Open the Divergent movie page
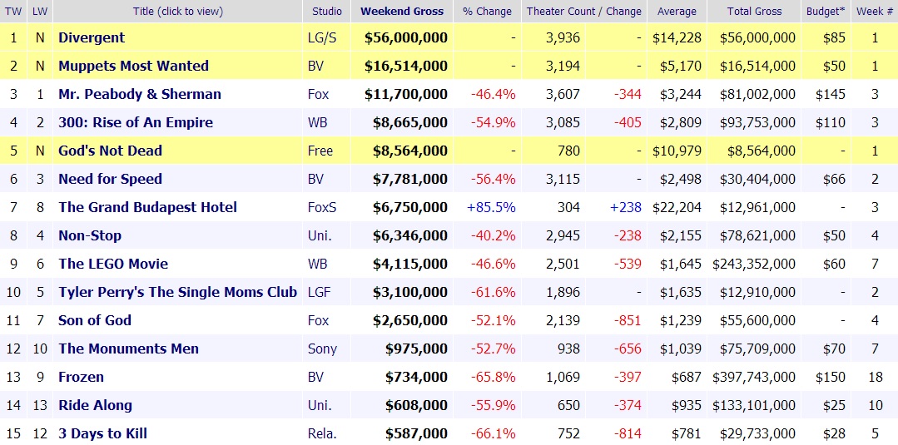The image size is (898, 445). [92, 37]
